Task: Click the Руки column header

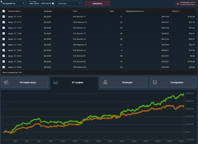Action: tap(112, 11)
